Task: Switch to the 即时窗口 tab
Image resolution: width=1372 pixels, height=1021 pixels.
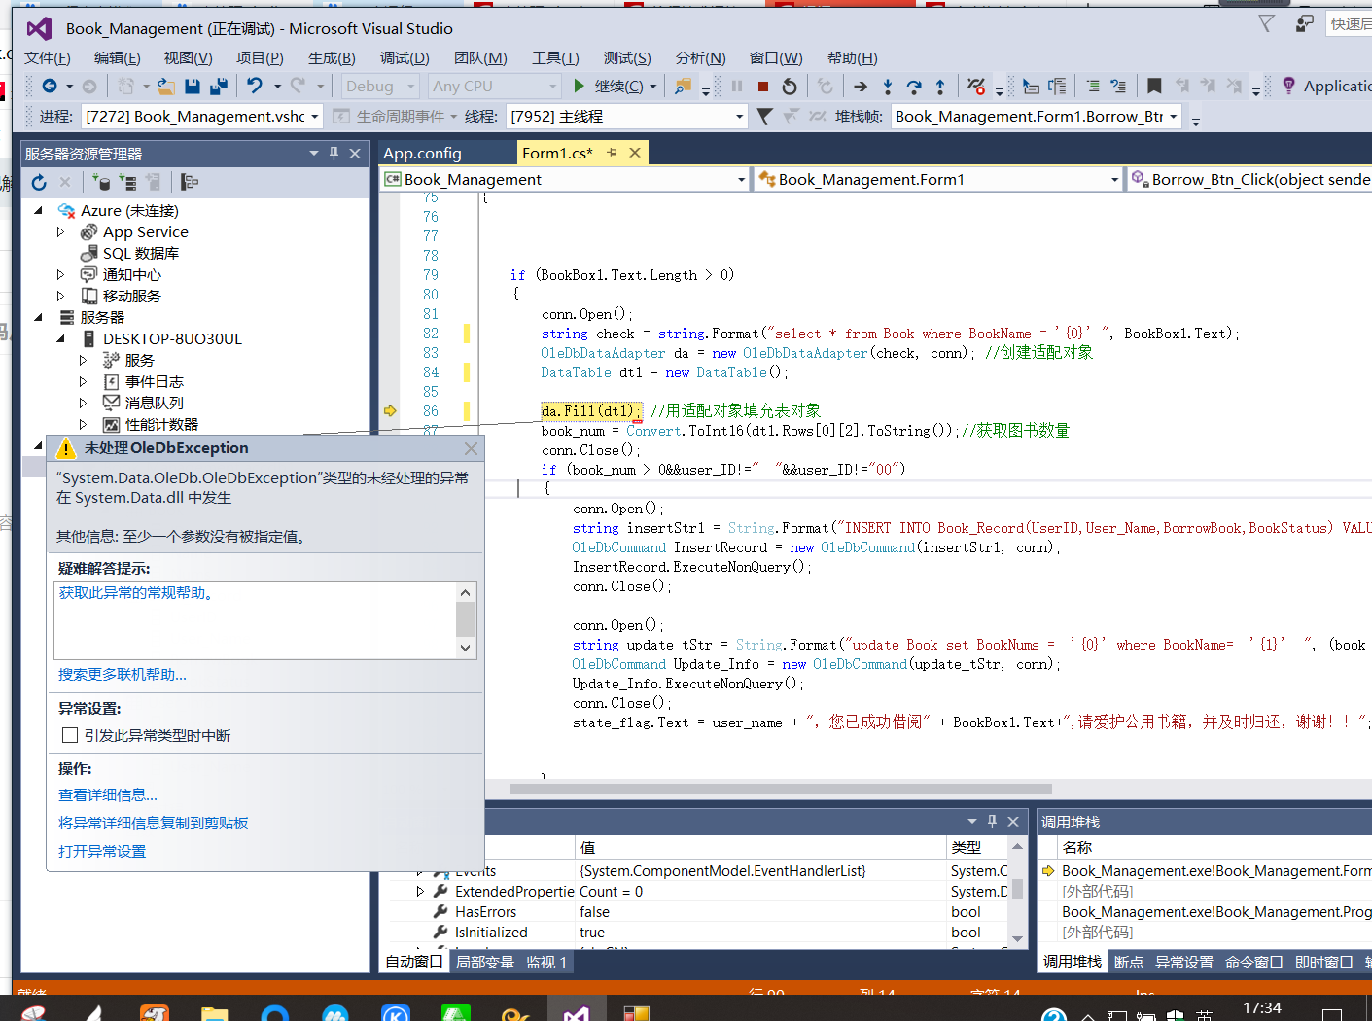Action: pyautogui.click(x=1324, y=962)
